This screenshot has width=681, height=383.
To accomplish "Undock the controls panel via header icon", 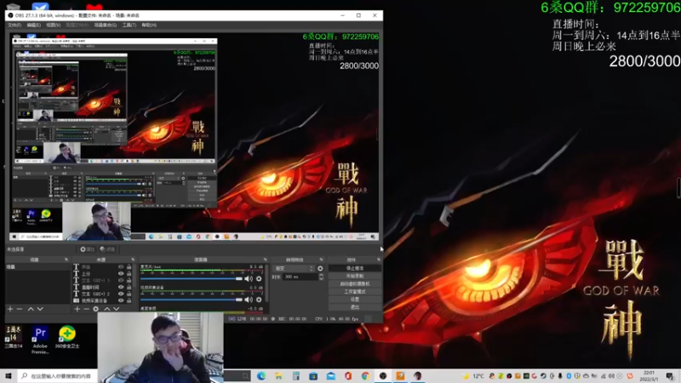I will (378, 260).
